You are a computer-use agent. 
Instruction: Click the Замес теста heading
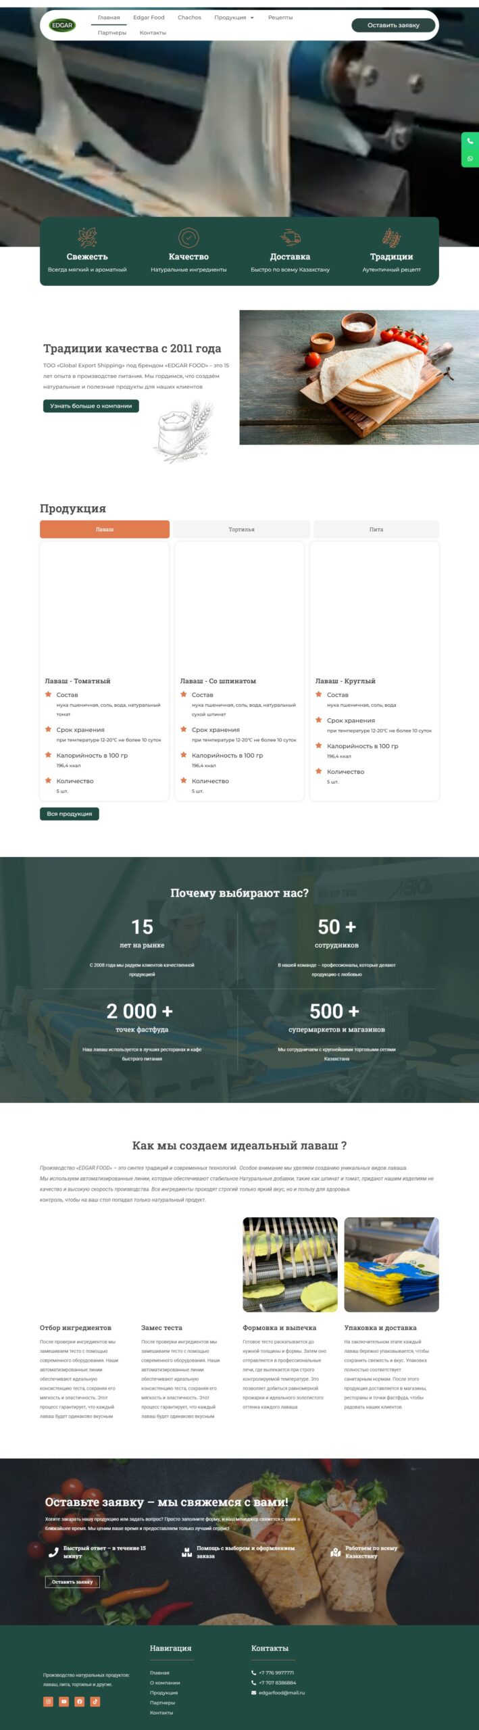coord(161,1328)
